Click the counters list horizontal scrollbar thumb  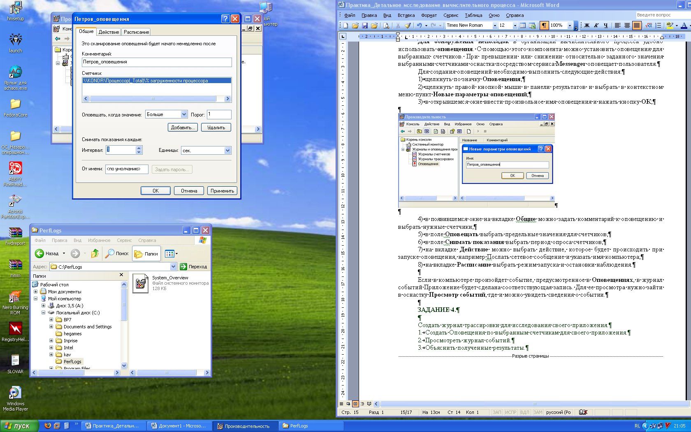coord(153,99)
